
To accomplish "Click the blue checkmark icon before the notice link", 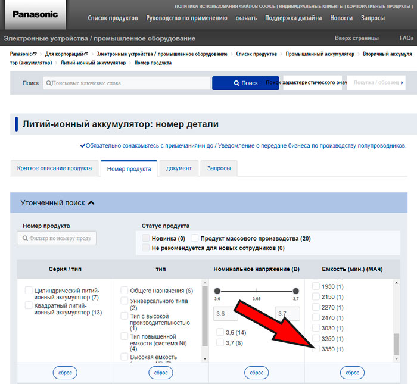I will pos(83,146).
